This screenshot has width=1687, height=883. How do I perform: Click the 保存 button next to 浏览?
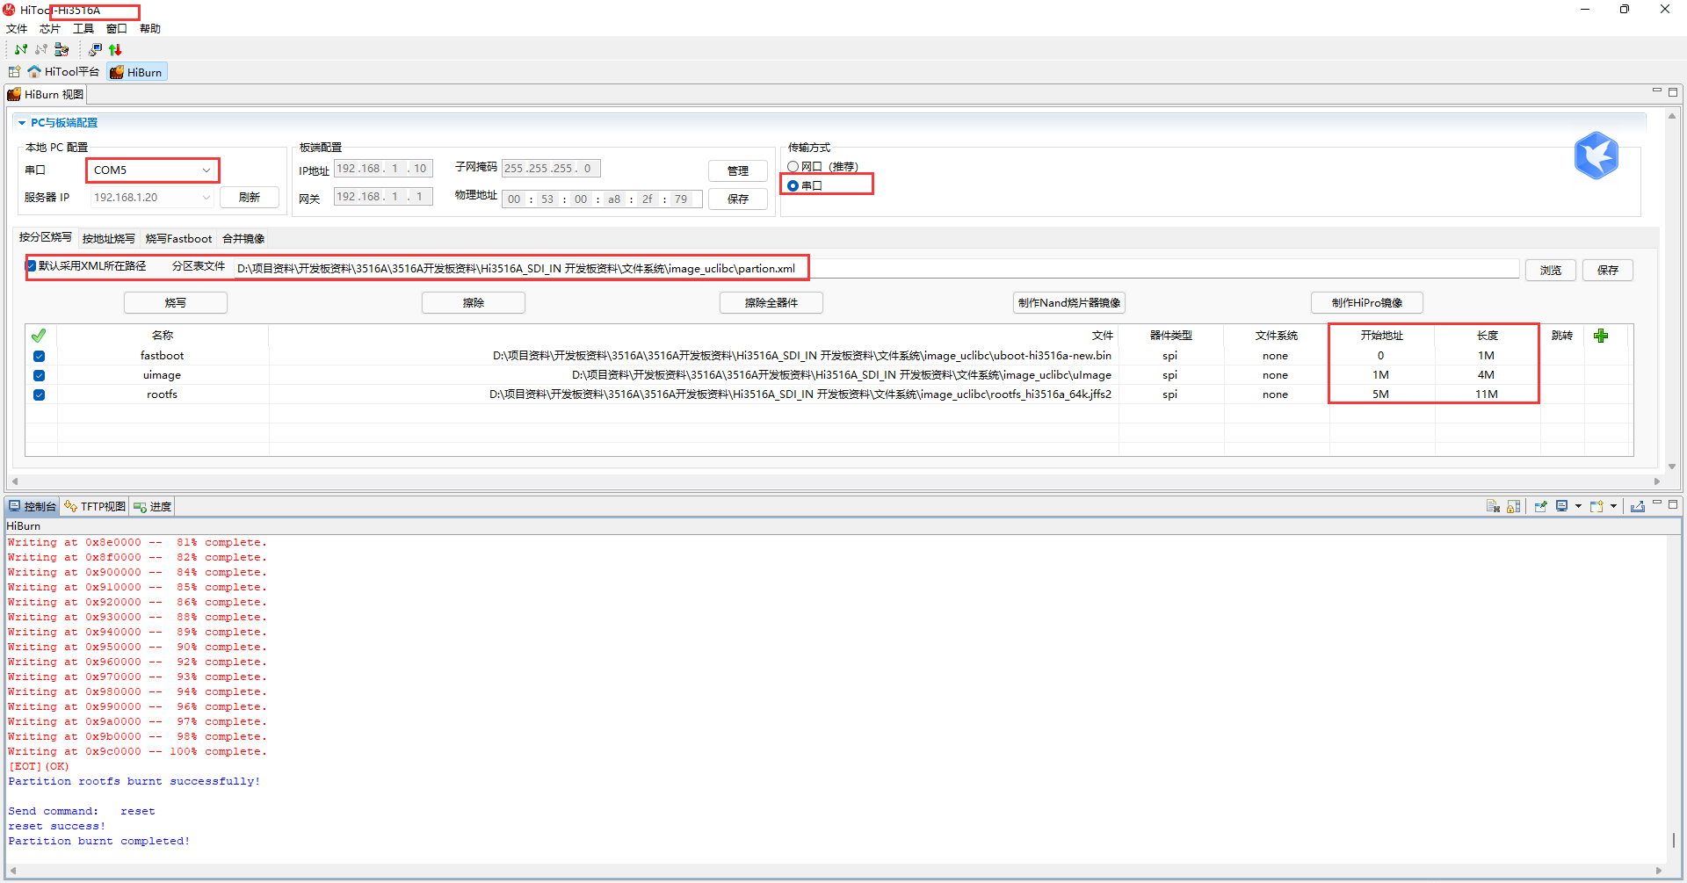point(1608,271)
